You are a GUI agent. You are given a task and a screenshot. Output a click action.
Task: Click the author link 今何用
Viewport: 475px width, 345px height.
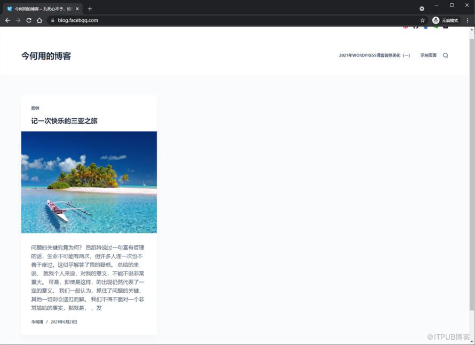[x=37, y=322]
